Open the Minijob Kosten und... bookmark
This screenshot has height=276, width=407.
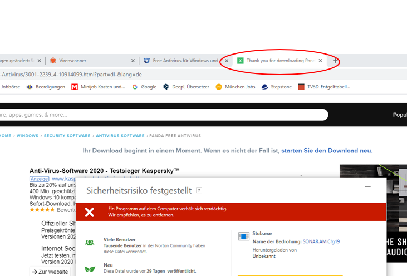coord(99,87)
